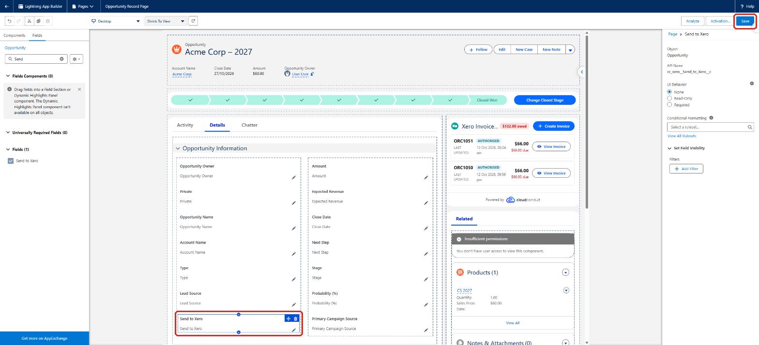Image resolution: width=759 pixels, height=345 pixels.
Task: Open the Shrink To View dropdown
Action: click(166, 21)
